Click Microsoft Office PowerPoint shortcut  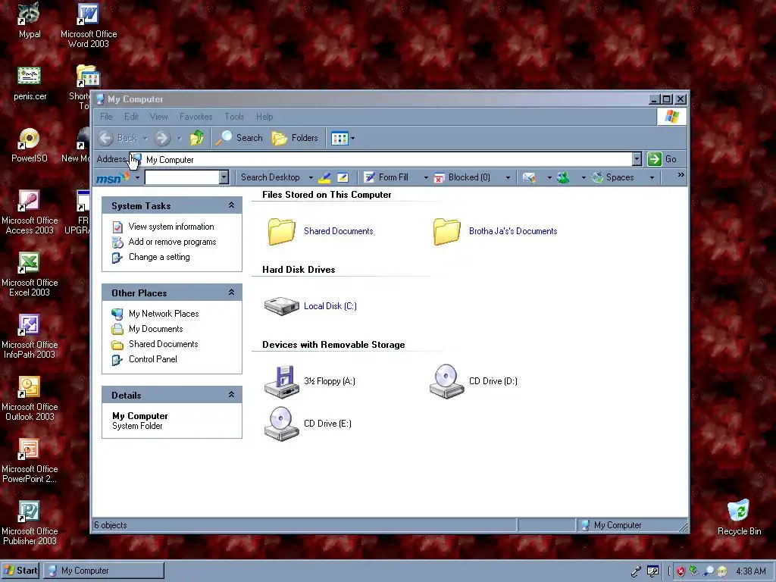tap(30, 461)
